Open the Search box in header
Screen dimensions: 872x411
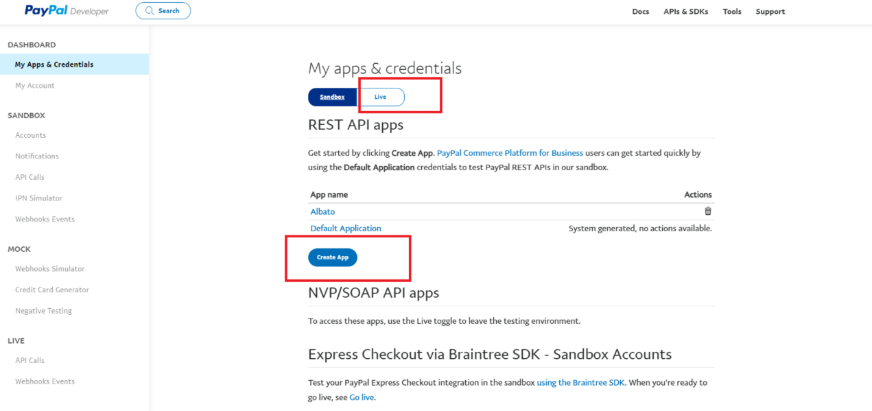[163, 11]
